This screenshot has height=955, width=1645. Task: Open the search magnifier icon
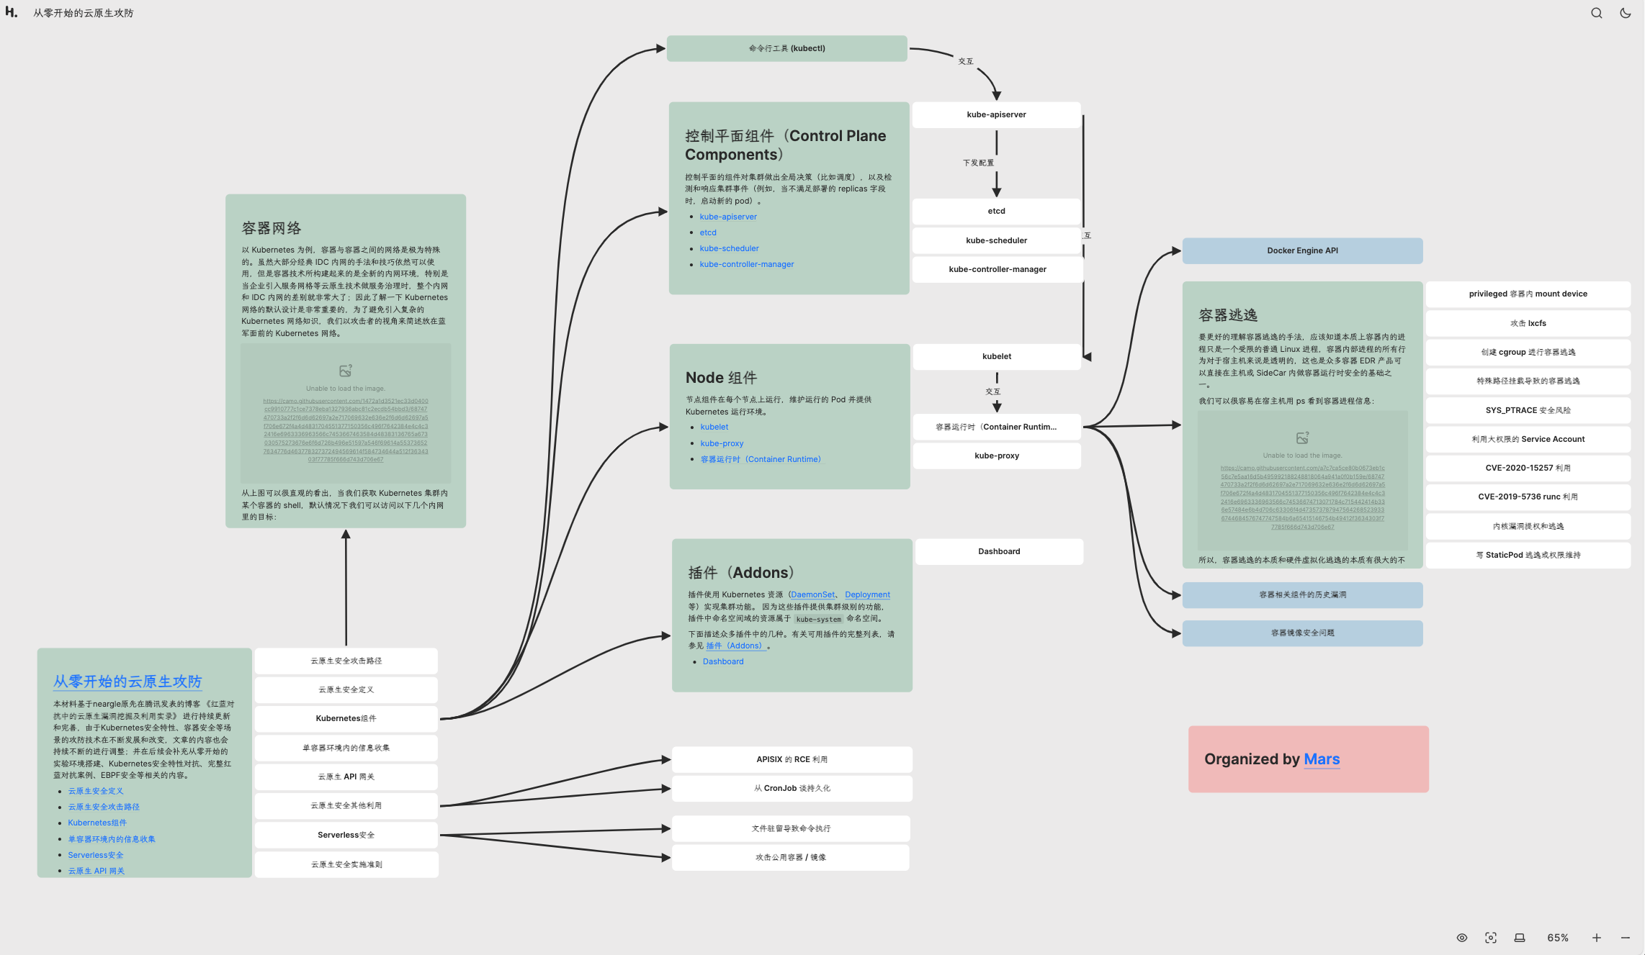coord(1596,13)
